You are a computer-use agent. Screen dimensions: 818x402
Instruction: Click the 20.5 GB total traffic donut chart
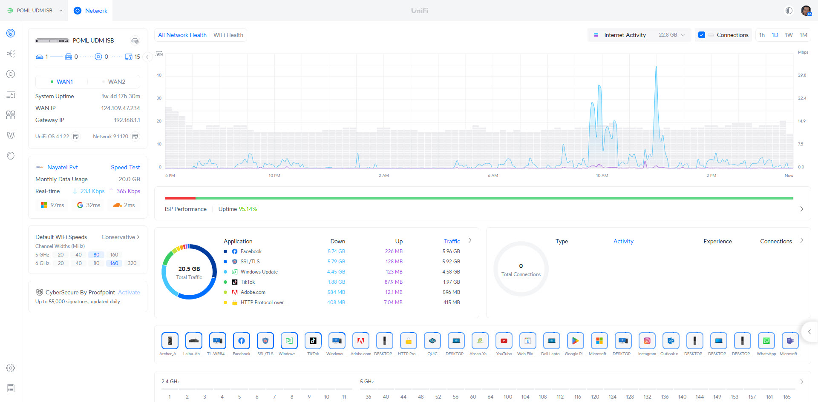189,272
